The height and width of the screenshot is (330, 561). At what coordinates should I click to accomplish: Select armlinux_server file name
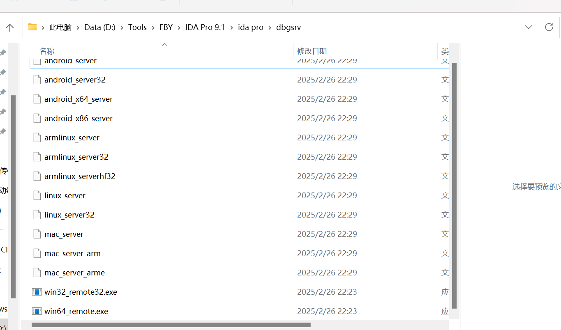tap(72, 137)
